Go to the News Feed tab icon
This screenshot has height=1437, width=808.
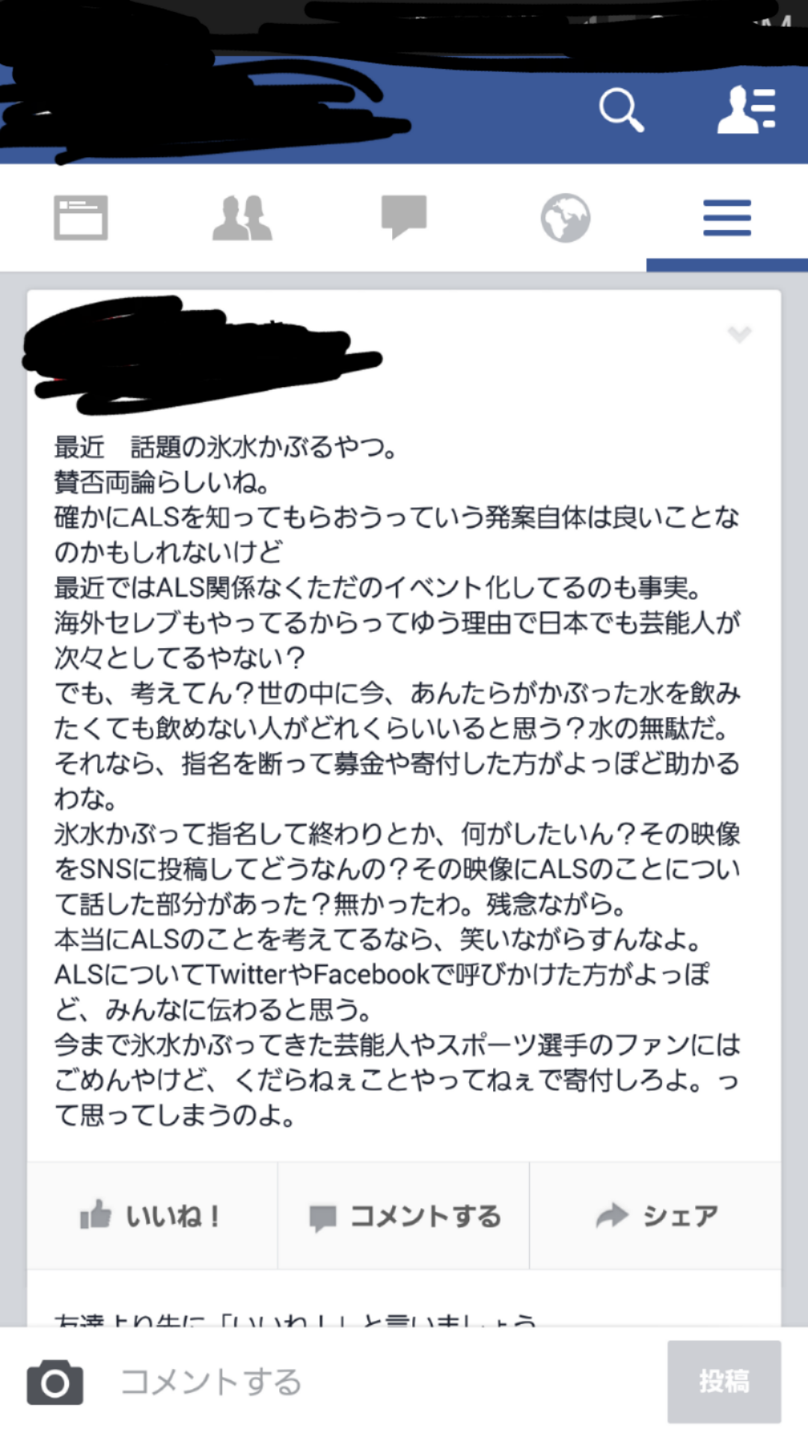click(x=81, y=218)
